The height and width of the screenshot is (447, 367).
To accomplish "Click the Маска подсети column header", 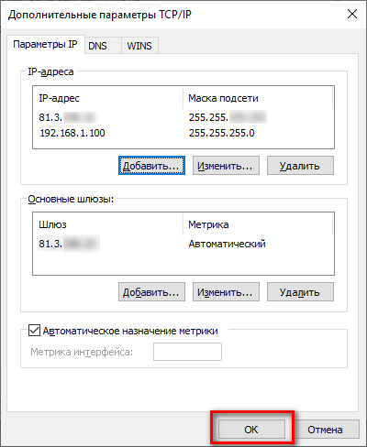I will (x=258, y=98).
